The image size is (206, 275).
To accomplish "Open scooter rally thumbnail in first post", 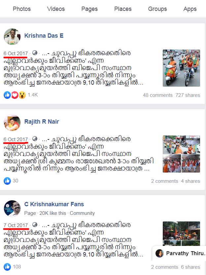I will (x=181, y=68).
